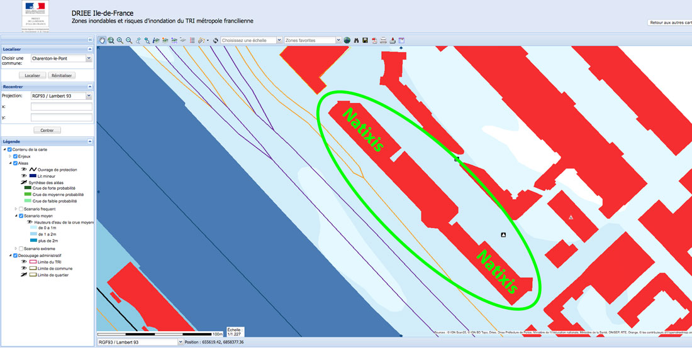
Task: Export the map as PDF
Action: 374,40
